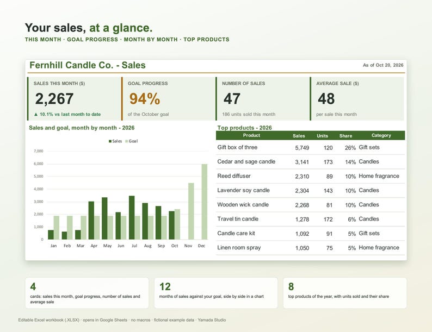This screenshot has height=332, width=432.
Task: Click the Units column header
Action: click(x=322, y=136)
